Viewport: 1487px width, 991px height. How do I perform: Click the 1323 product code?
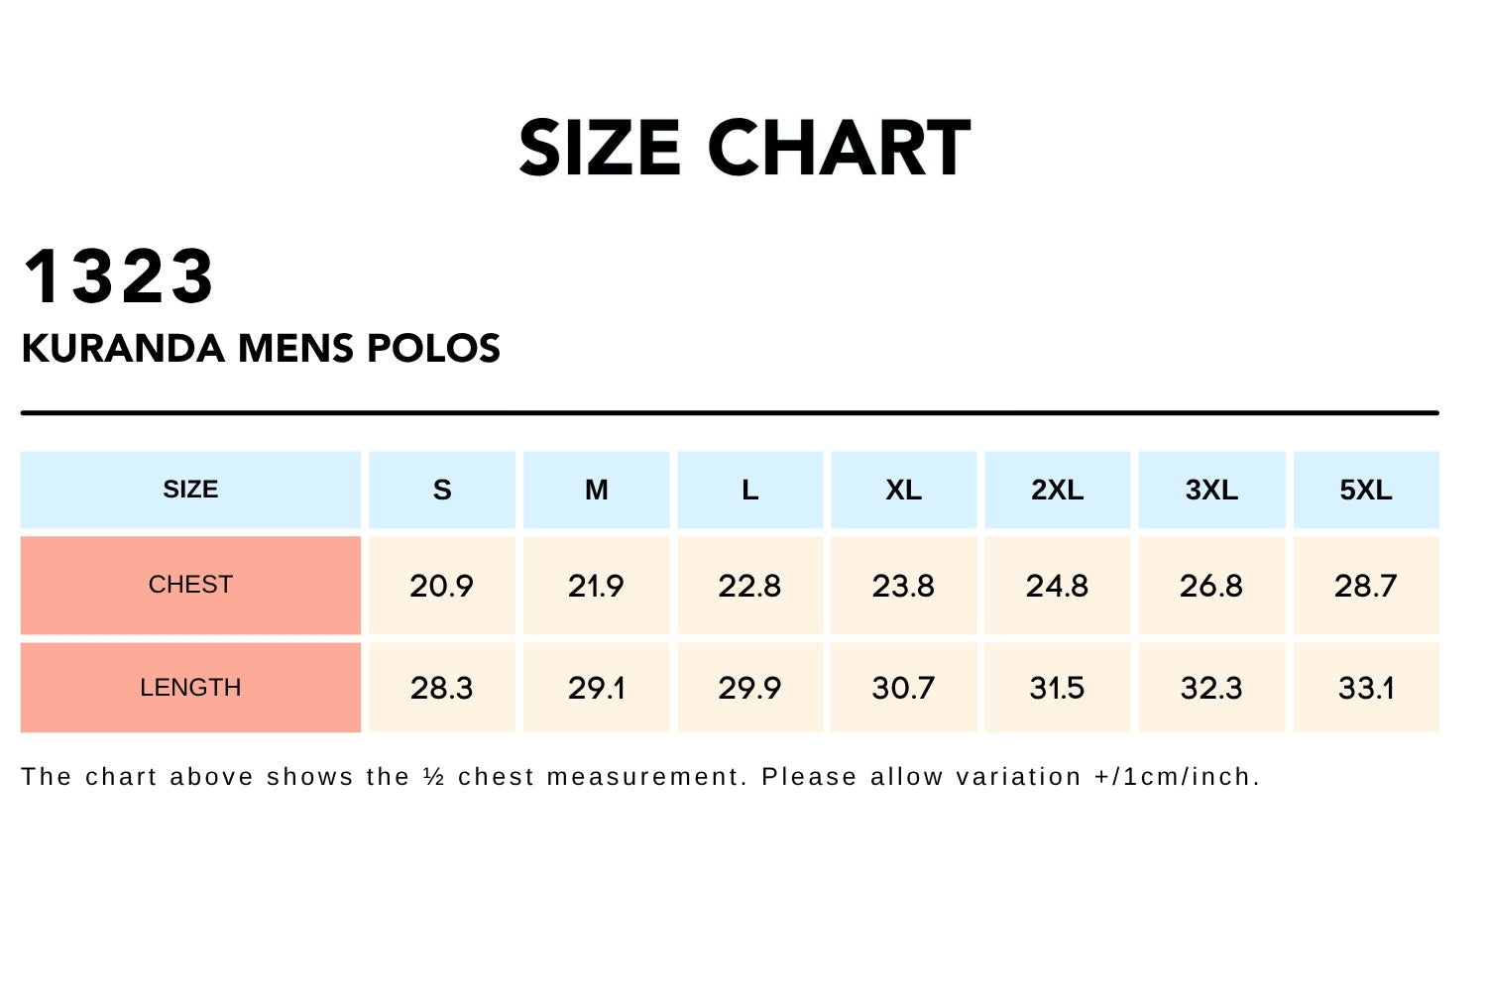(118, 276)
